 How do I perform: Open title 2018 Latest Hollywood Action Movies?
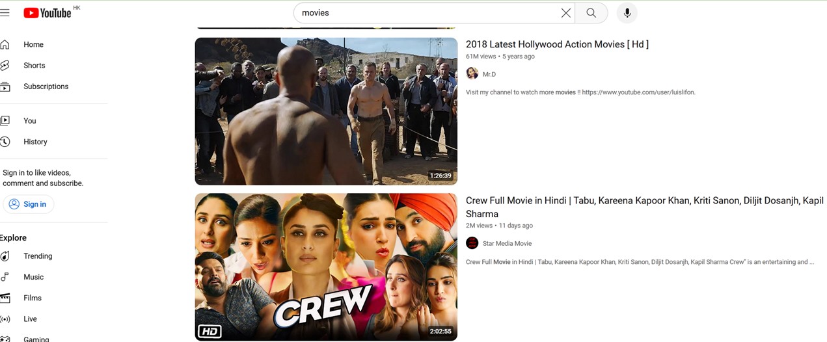(x=557, y=44)
